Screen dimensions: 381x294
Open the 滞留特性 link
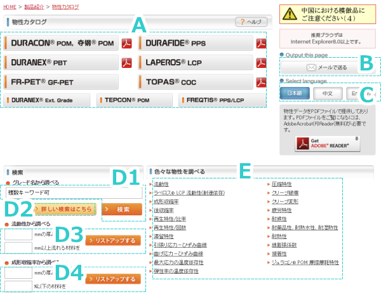[164, 236]
